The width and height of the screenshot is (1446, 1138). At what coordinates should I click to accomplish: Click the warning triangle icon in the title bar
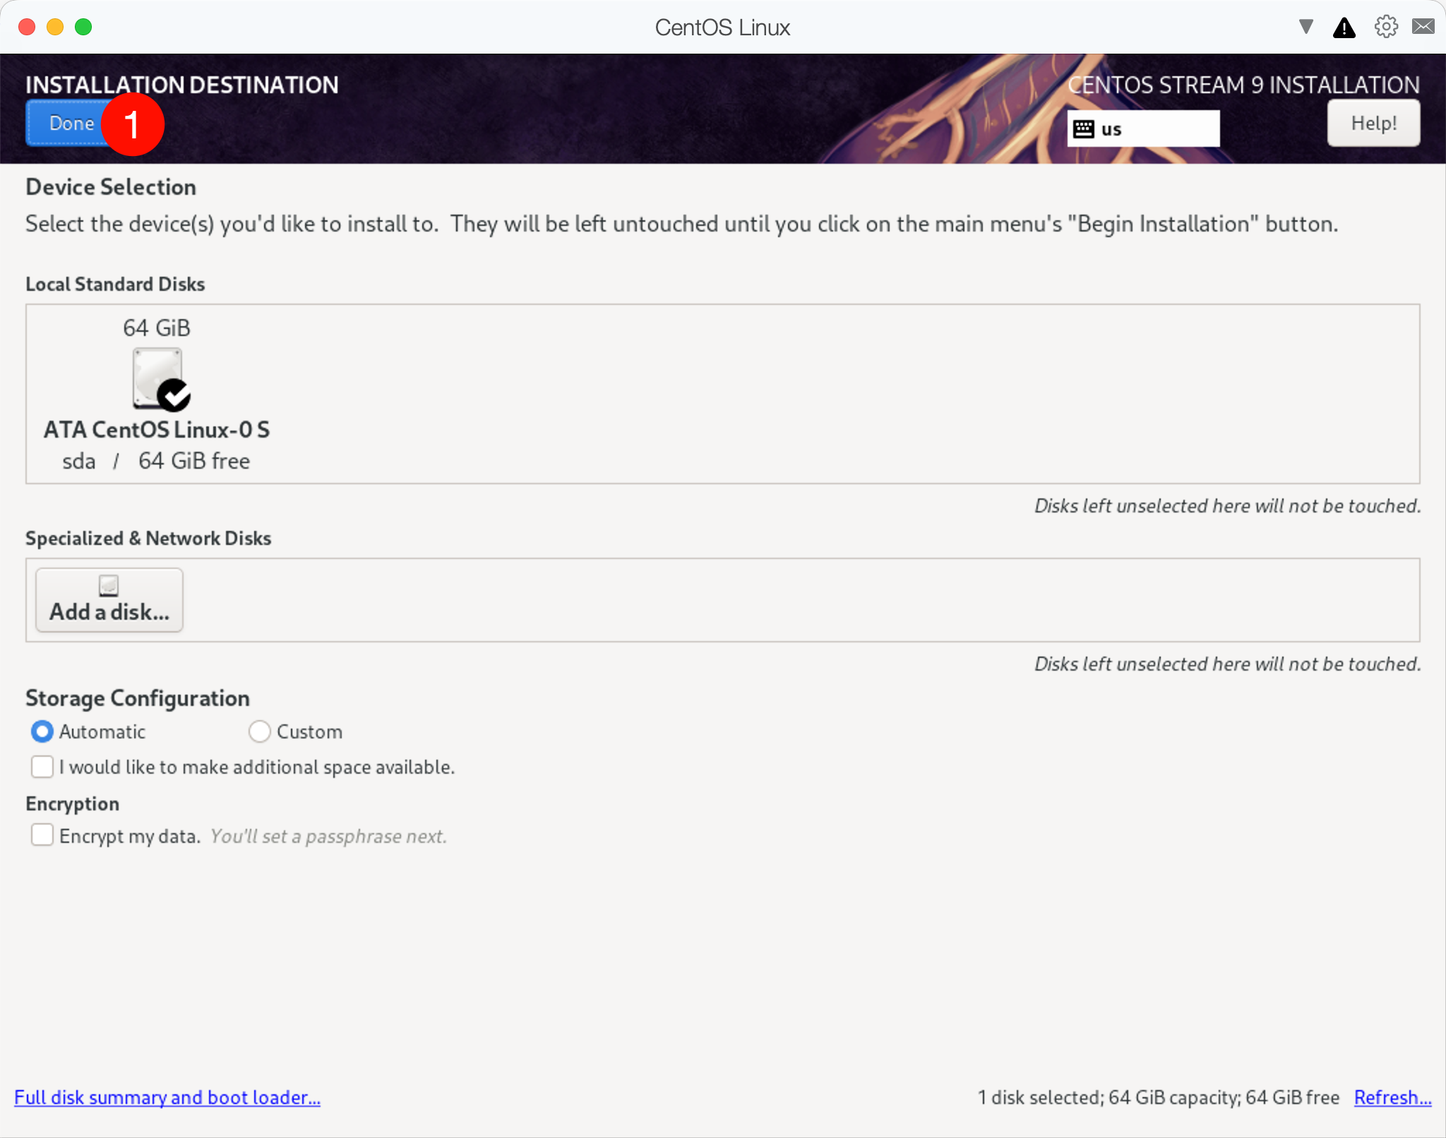[x=1344, y=28]
